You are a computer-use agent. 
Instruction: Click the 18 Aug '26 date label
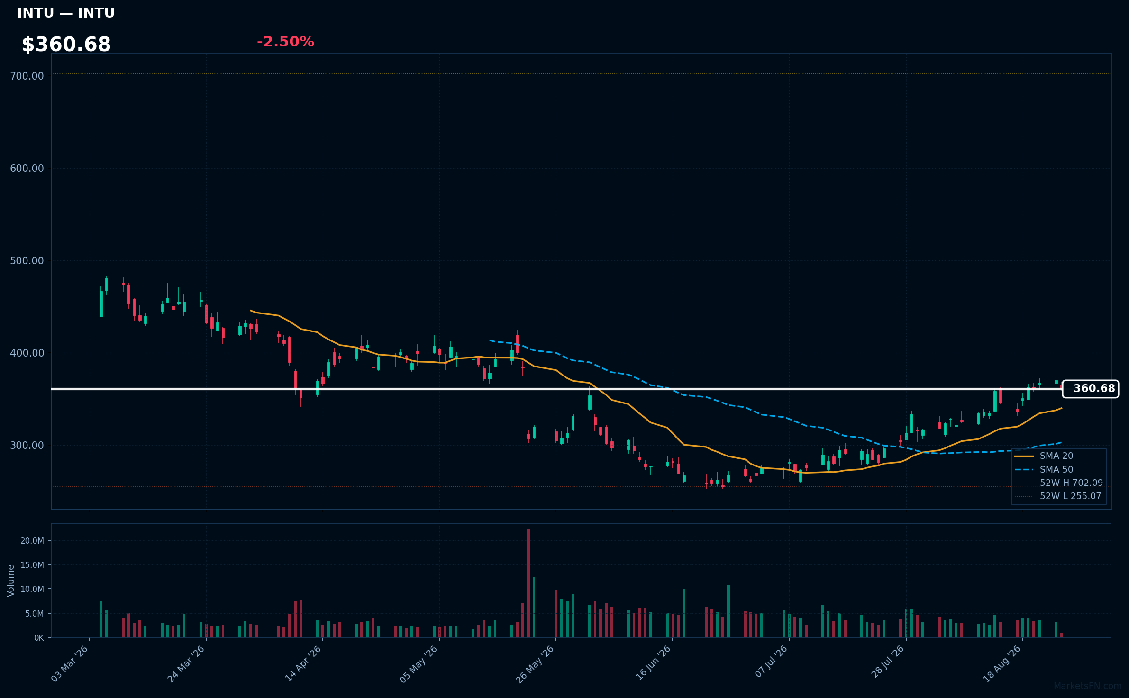click(1002, 664)
